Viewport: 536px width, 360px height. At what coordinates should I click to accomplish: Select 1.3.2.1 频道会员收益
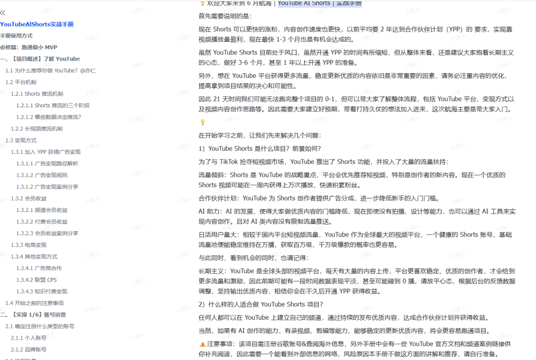[42, 210]
